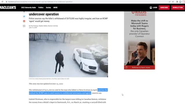Open the browser side panel icon
This screenshot has width=185, height=104.
[177, 2]
